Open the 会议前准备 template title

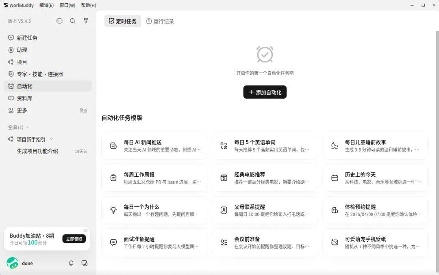247,239
